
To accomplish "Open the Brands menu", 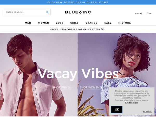I will [92, 23].
